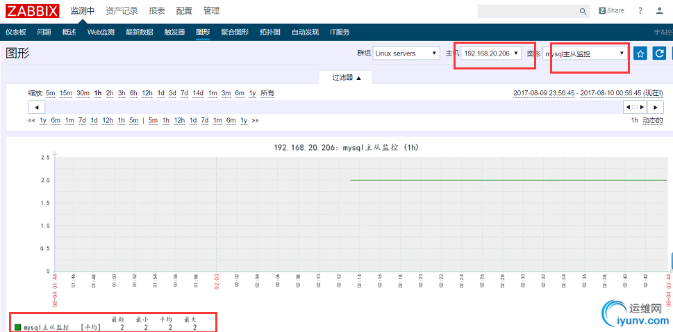
Task: Set zoom to 5m
Action: (51, 93)
